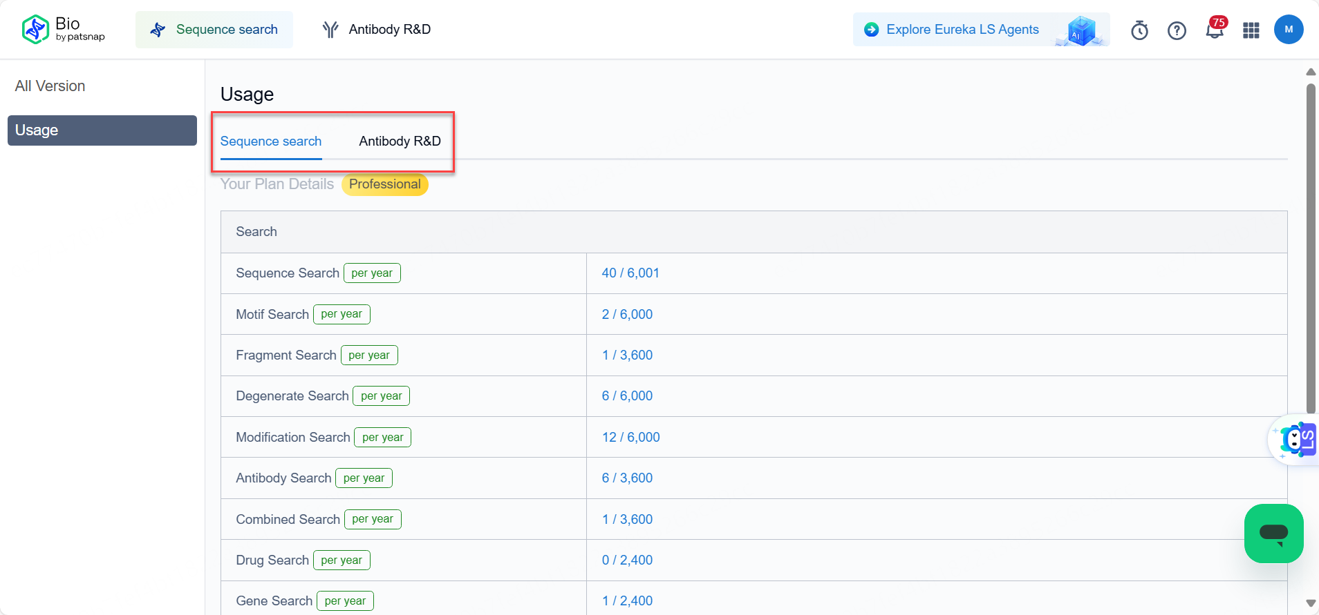Open the 12 / 6,000 Modification Search usage
This screenshot has height=615, width=1319.
click(x=630, y=438)
